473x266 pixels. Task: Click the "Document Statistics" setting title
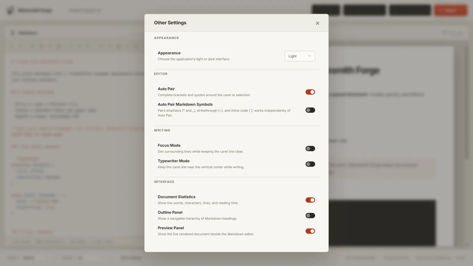click(177, 197)
